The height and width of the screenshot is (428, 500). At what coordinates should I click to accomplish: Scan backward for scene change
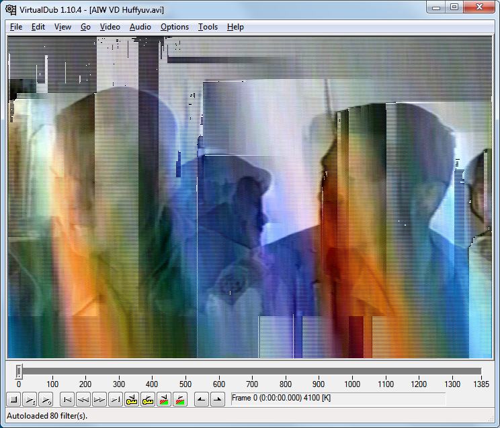tap(164, 399)
